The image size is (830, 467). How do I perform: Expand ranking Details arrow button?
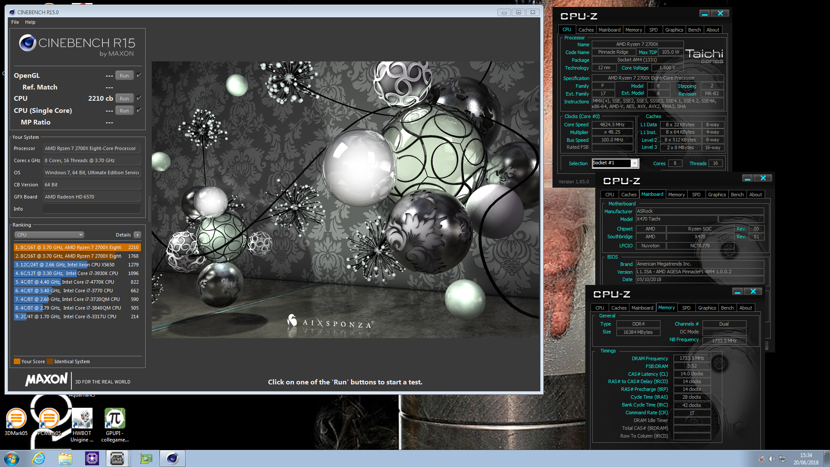137,235
